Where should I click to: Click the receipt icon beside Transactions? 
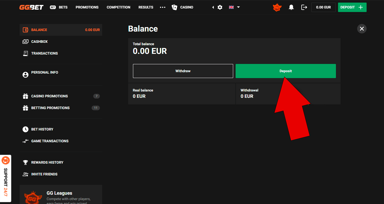click(25, 53)
